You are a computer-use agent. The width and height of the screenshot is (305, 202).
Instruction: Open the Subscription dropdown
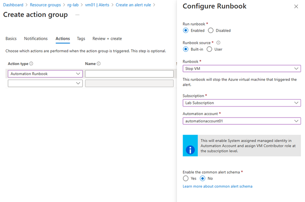tap(242, 103)
